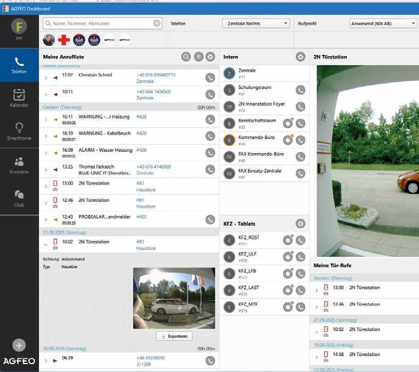This screenshot has height=372, width=419.
Task: Call FAX Einsatz-Zentrale
Action: click(300, 174)
